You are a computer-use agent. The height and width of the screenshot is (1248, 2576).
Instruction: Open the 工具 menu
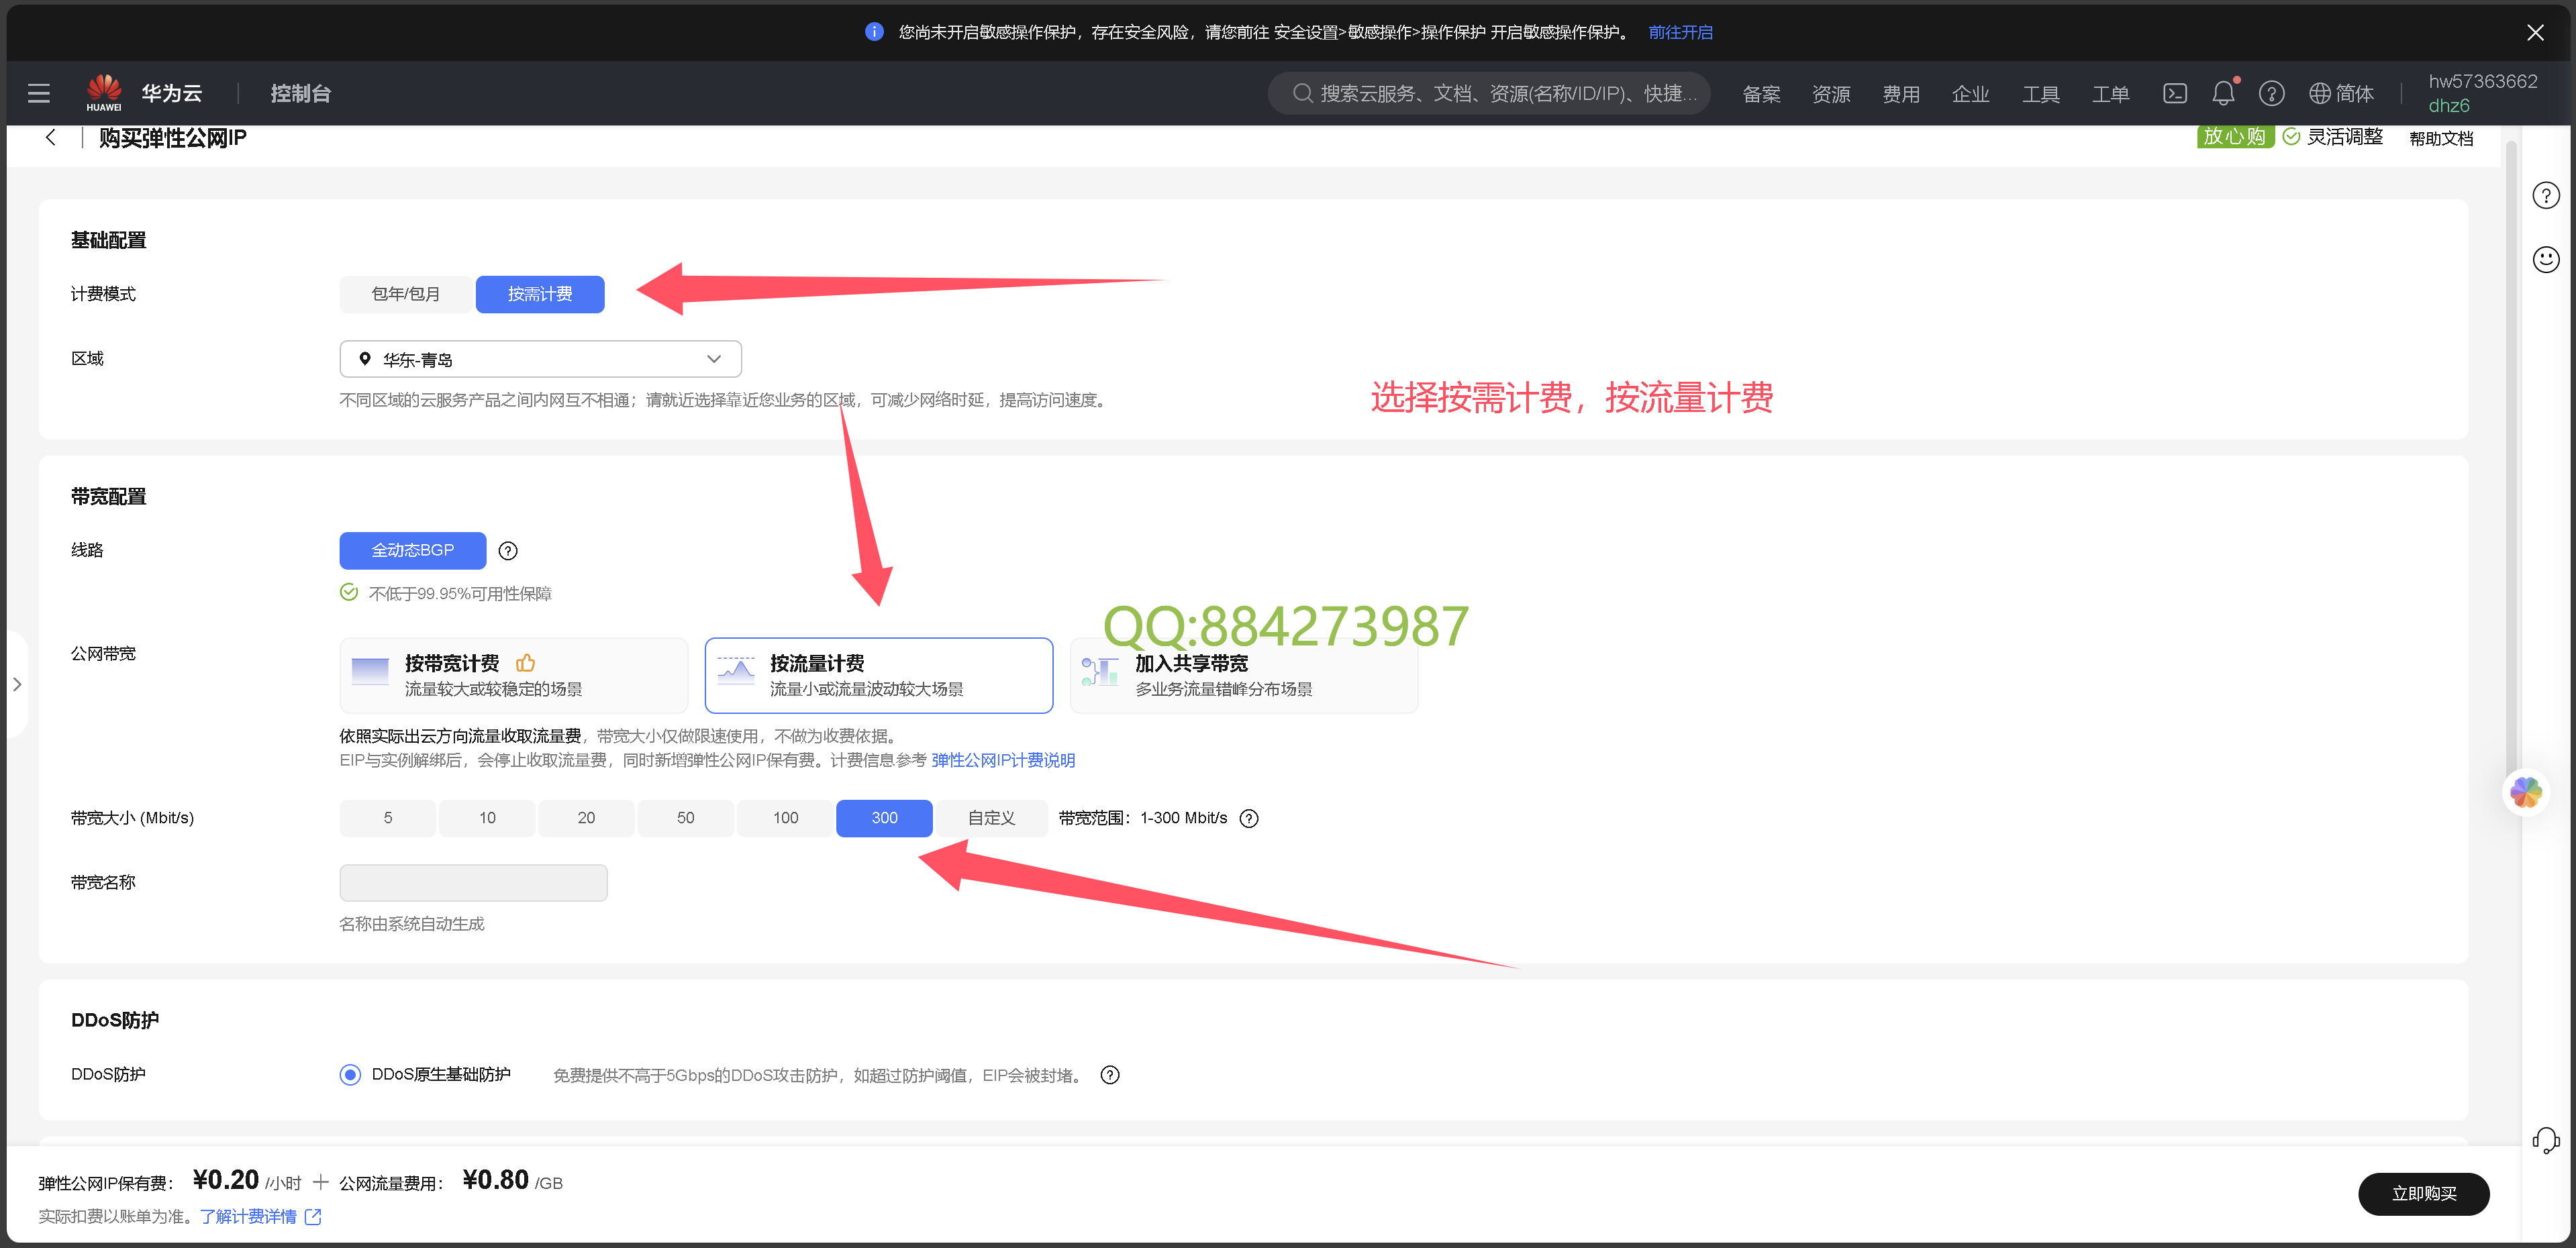tap(2041, 94)
